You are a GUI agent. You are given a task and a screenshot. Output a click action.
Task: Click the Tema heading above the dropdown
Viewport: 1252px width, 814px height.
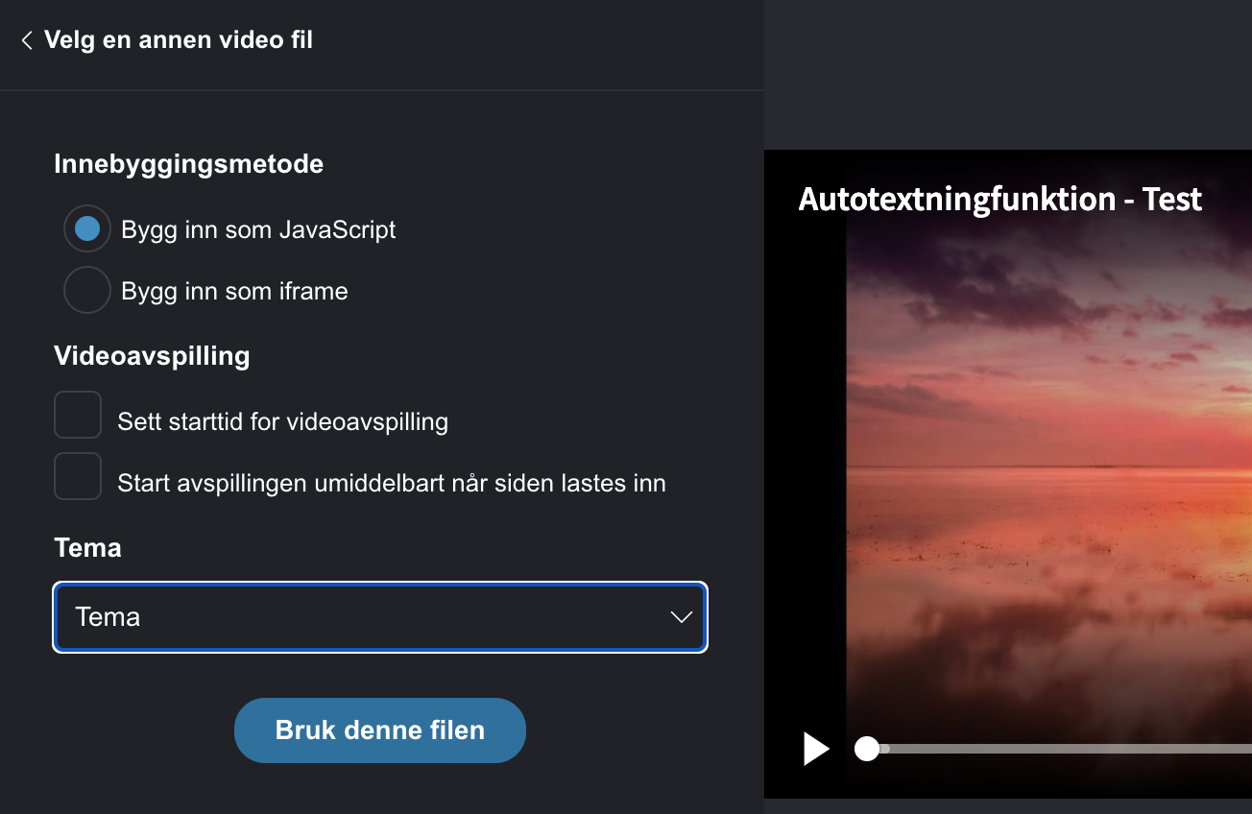point(87,548)
